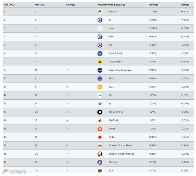Screen dimensions: 196x176
Task: Click the PHP logo icon
Action: [x=100, y=79]
